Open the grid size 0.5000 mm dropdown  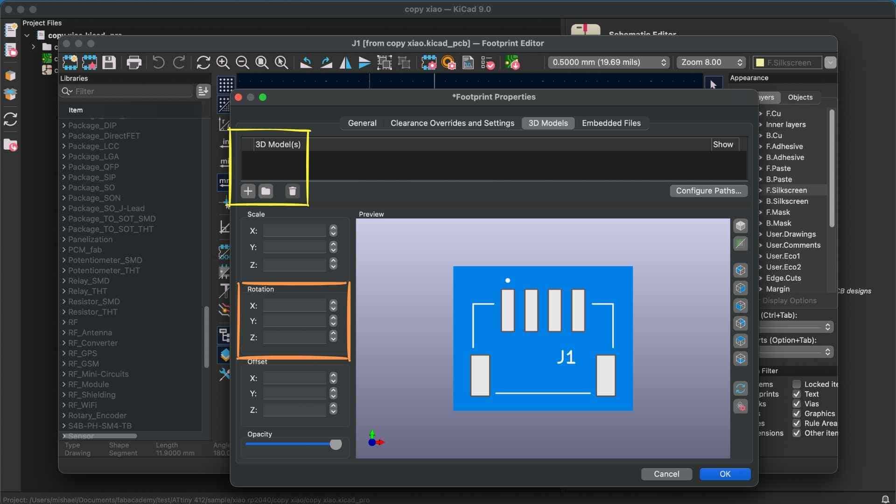click(x=609, y=62)
